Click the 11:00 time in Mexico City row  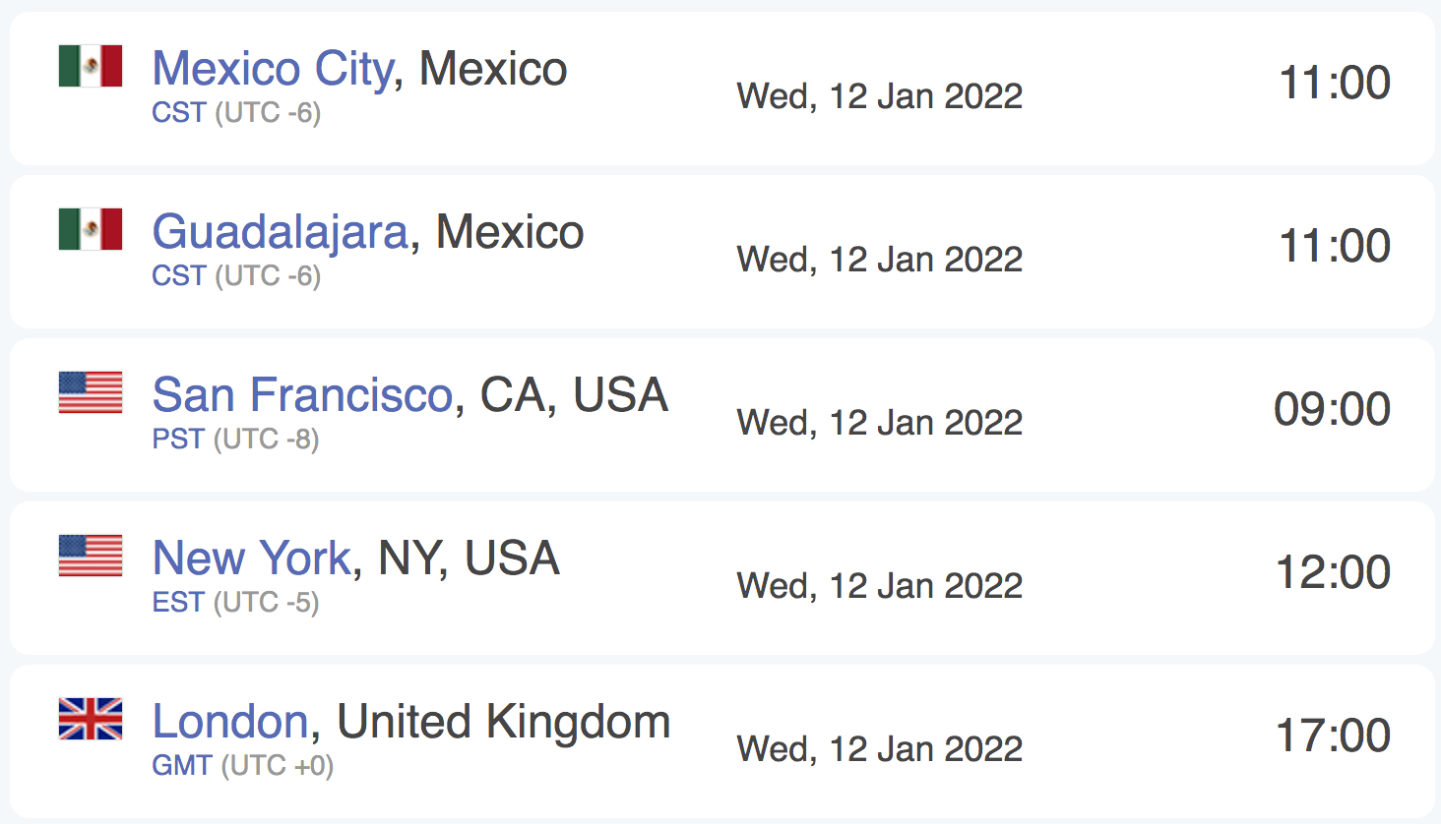point(1335,83)
